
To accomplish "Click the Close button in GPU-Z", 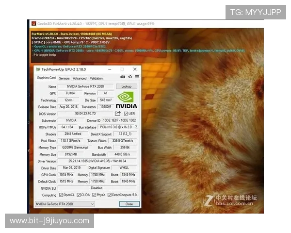I will 129,204.
